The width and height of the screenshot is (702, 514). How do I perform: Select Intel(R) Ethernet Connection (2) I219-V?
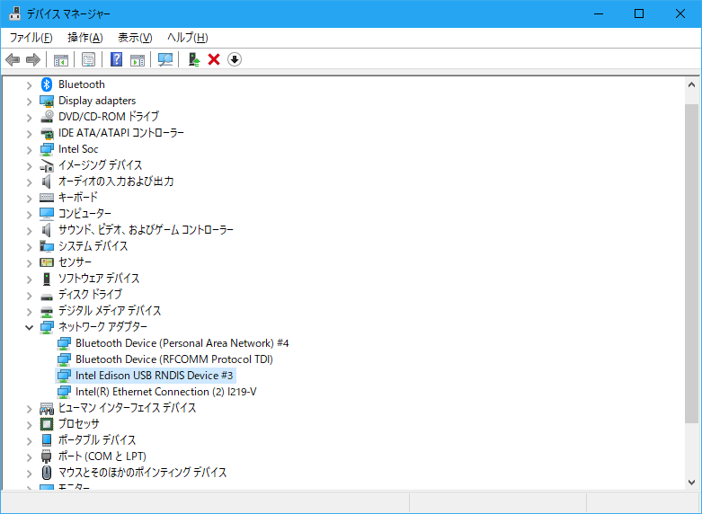coord(165,392)
